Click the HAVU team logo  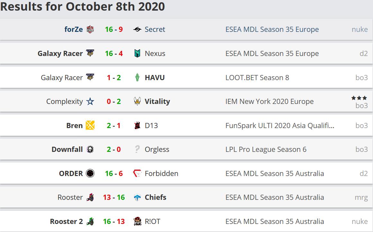[x=138, y=78]
